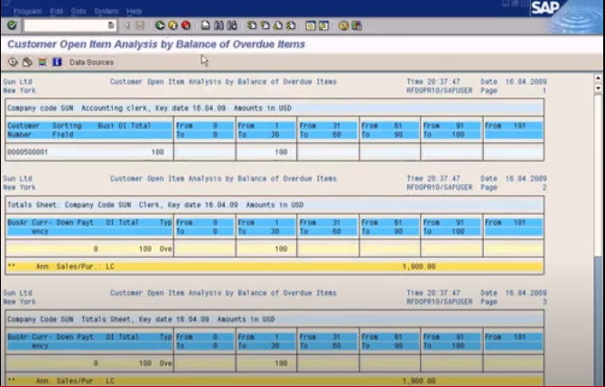Click OI Total 100 in customer 0000500001 row
The image size is (605, 387).
pos(157,152)
